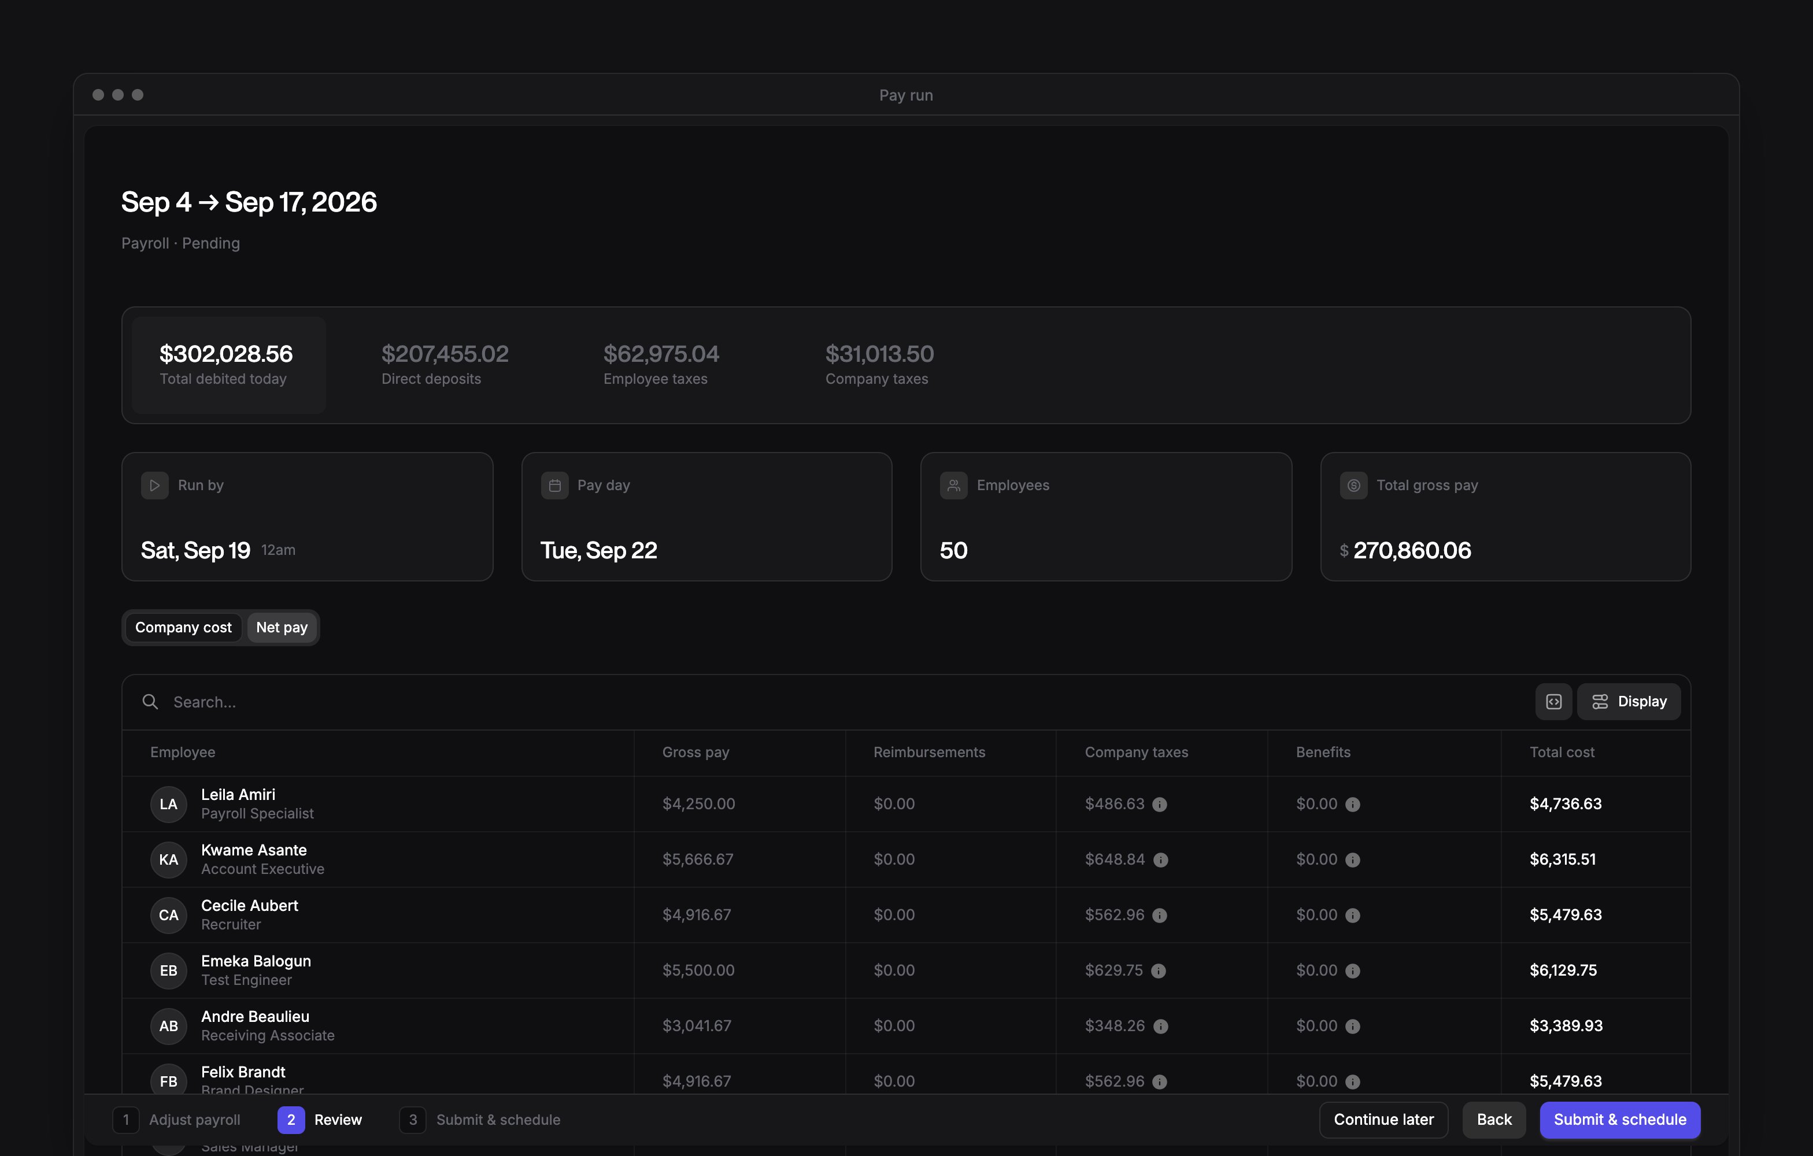
Task: Click the Total cost column header
Action: pos(1562,753)
